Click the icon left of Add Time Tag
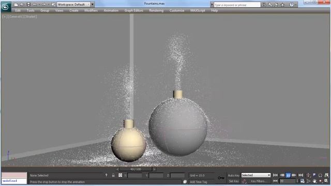Viewport: 331px width, 186px height. pos(185,182)
